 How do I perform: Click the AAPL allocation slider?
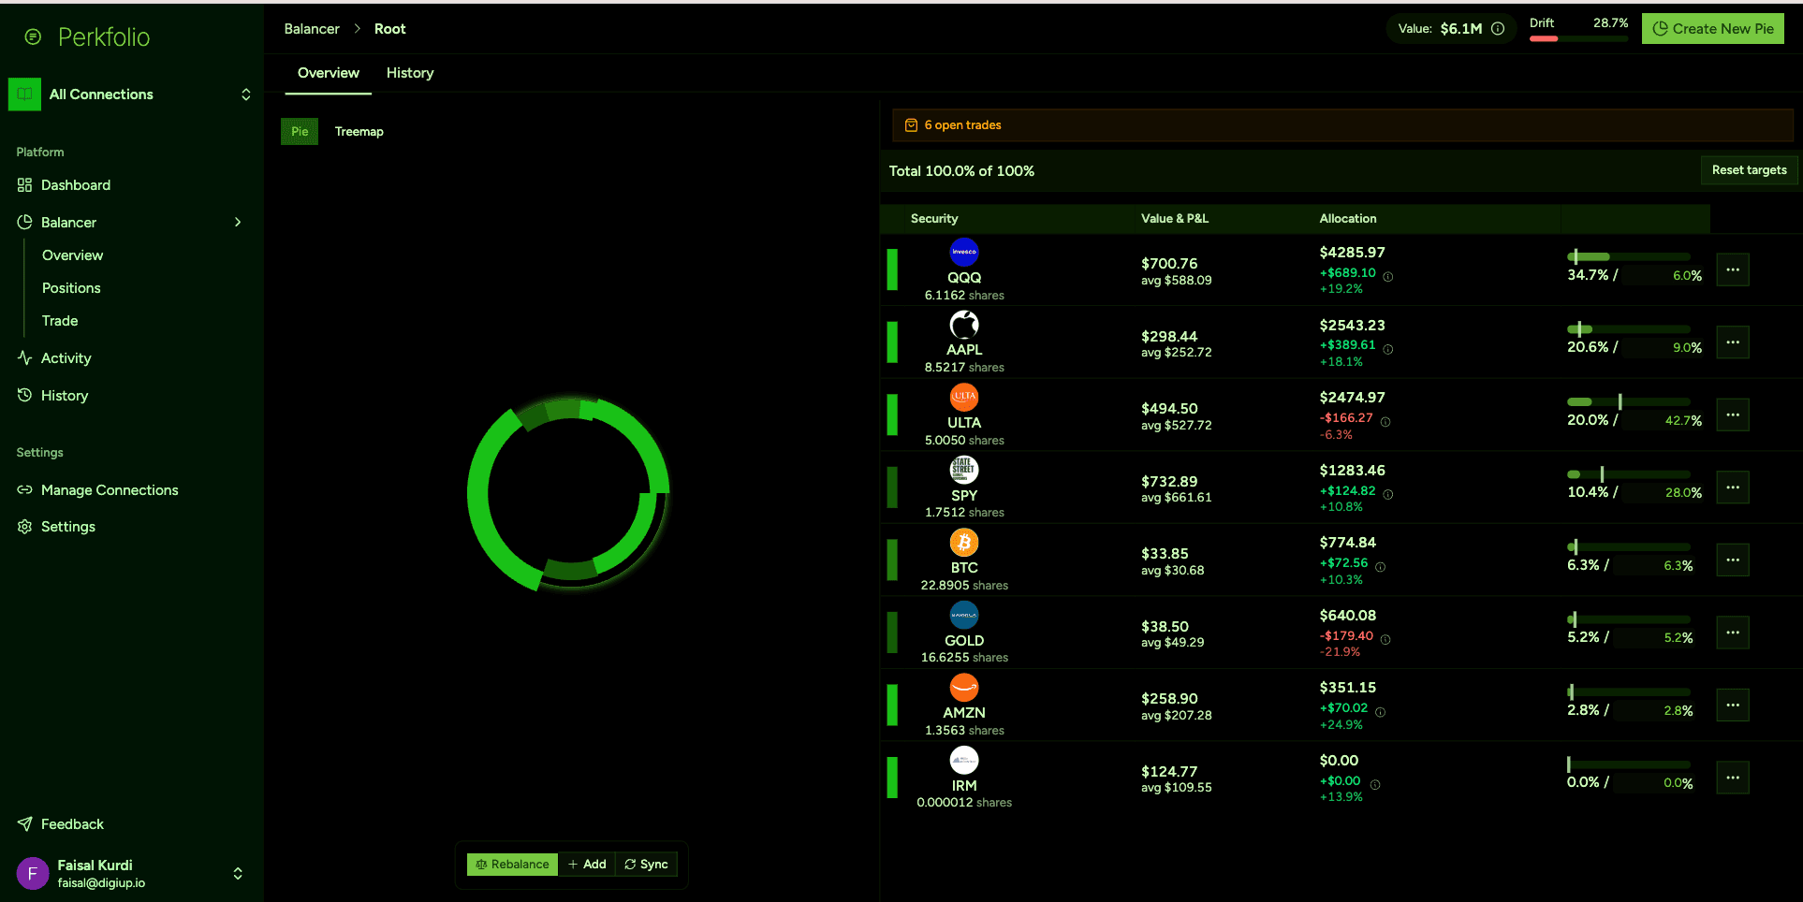coord(1629,329)
